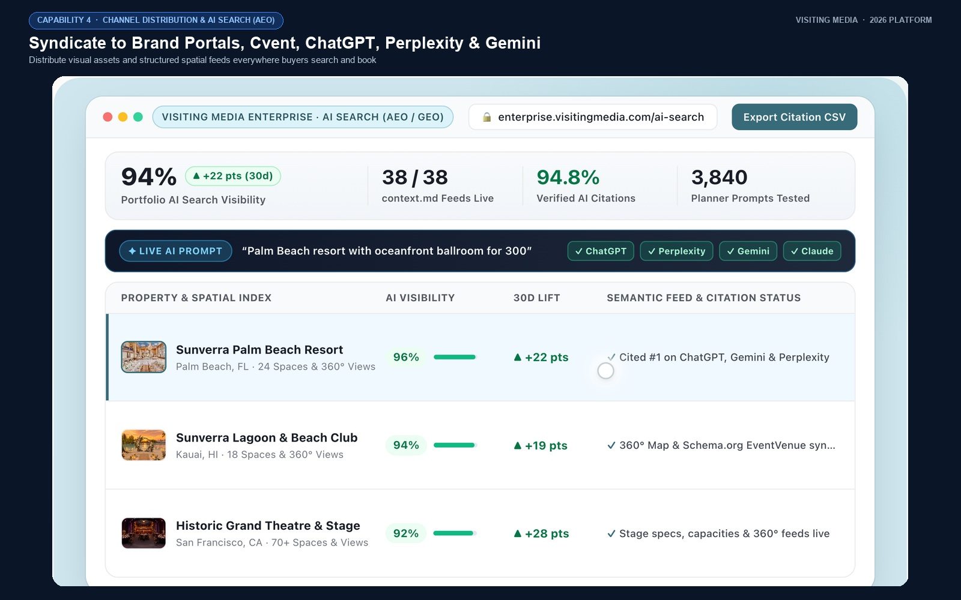Open the Sunverra Lagoon & Beach Club thumbnail
This screenshot has width=961, height=600.
[144, 445]
